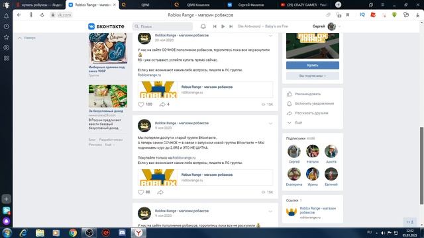The image size is (424, 238).
Task: Switch input language RU in tray
Action: (370, 232)
